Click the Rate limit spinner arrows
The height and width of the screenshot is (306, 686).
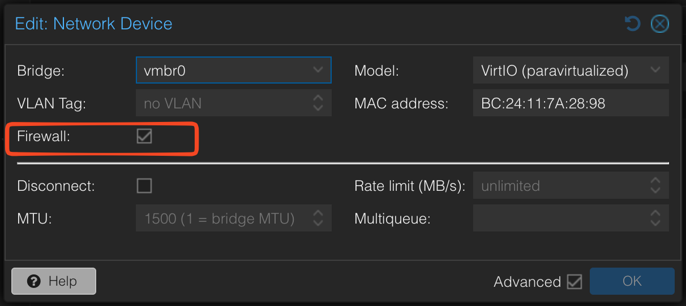(x=655, y=186)
